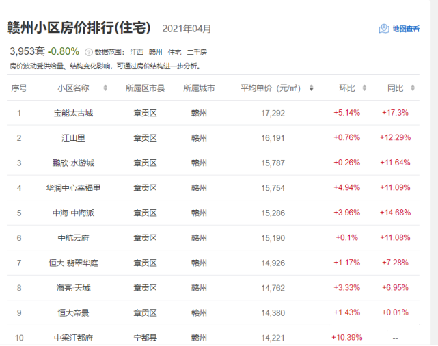
Task: Open 地图查看 link text
Action: 406,29
